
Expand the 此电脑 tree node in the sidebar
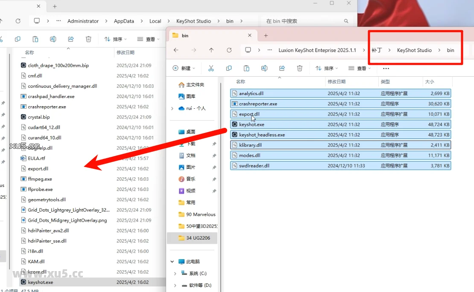coord(173,261)
